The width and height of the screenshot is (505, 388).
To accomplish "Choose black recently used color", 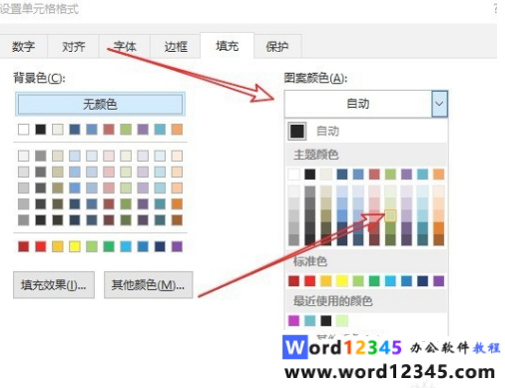I will click(326, 320).
